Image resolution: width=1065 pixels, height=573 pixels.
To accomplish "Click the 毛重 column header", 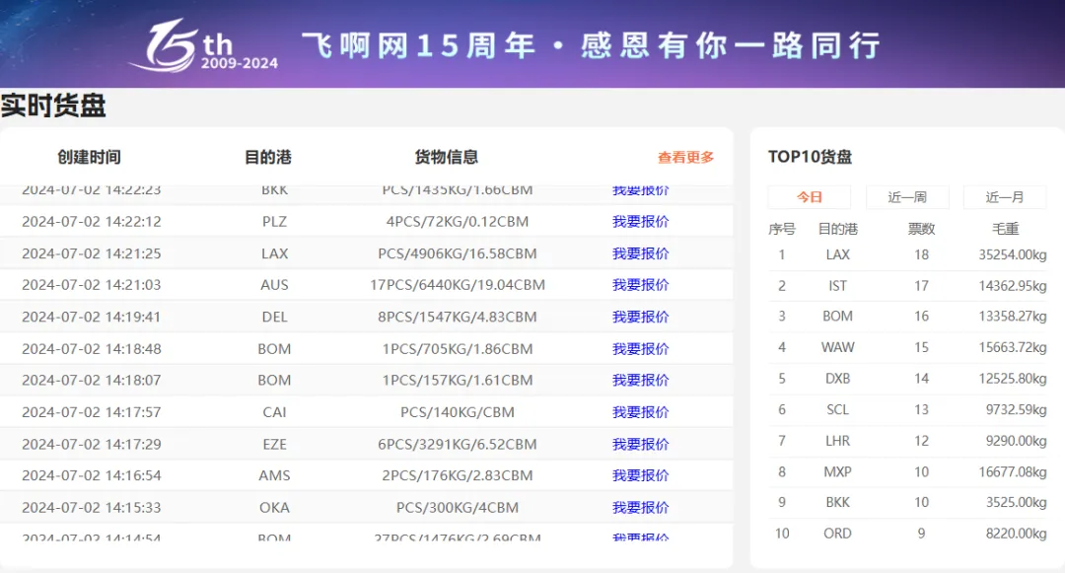I will 1005,229.
